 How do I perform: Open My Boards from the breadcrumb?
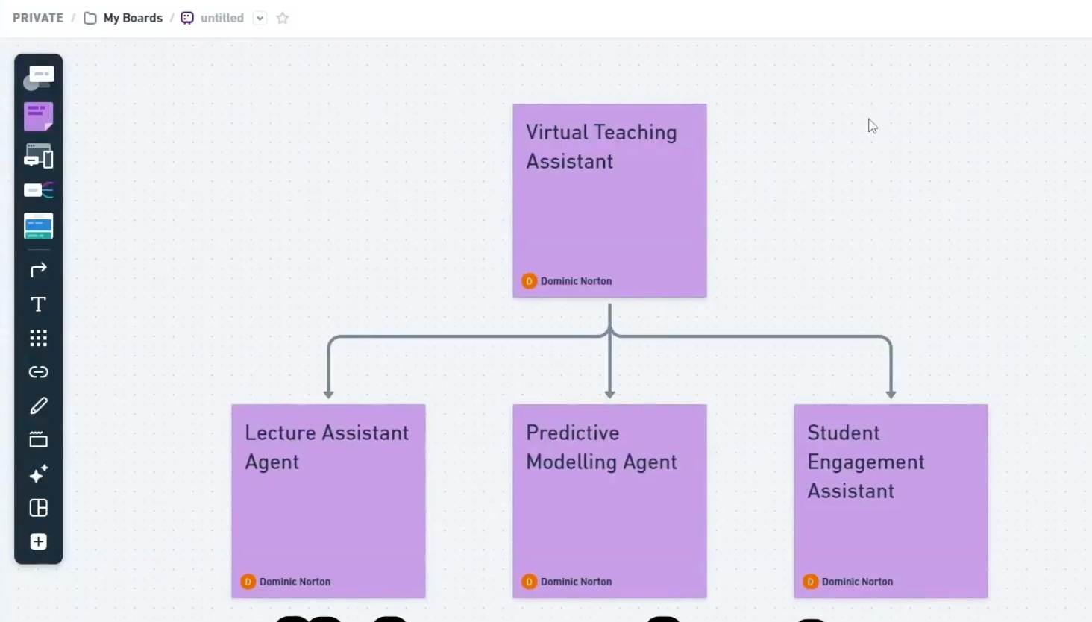coord(131,17)
